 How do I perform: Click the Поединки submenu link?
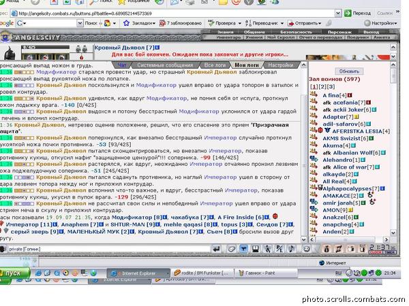[357, 37]
